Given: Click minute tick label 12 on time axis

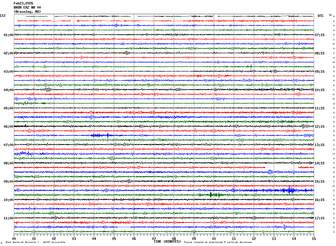Looking at the screenshot, I should [254, 239].
